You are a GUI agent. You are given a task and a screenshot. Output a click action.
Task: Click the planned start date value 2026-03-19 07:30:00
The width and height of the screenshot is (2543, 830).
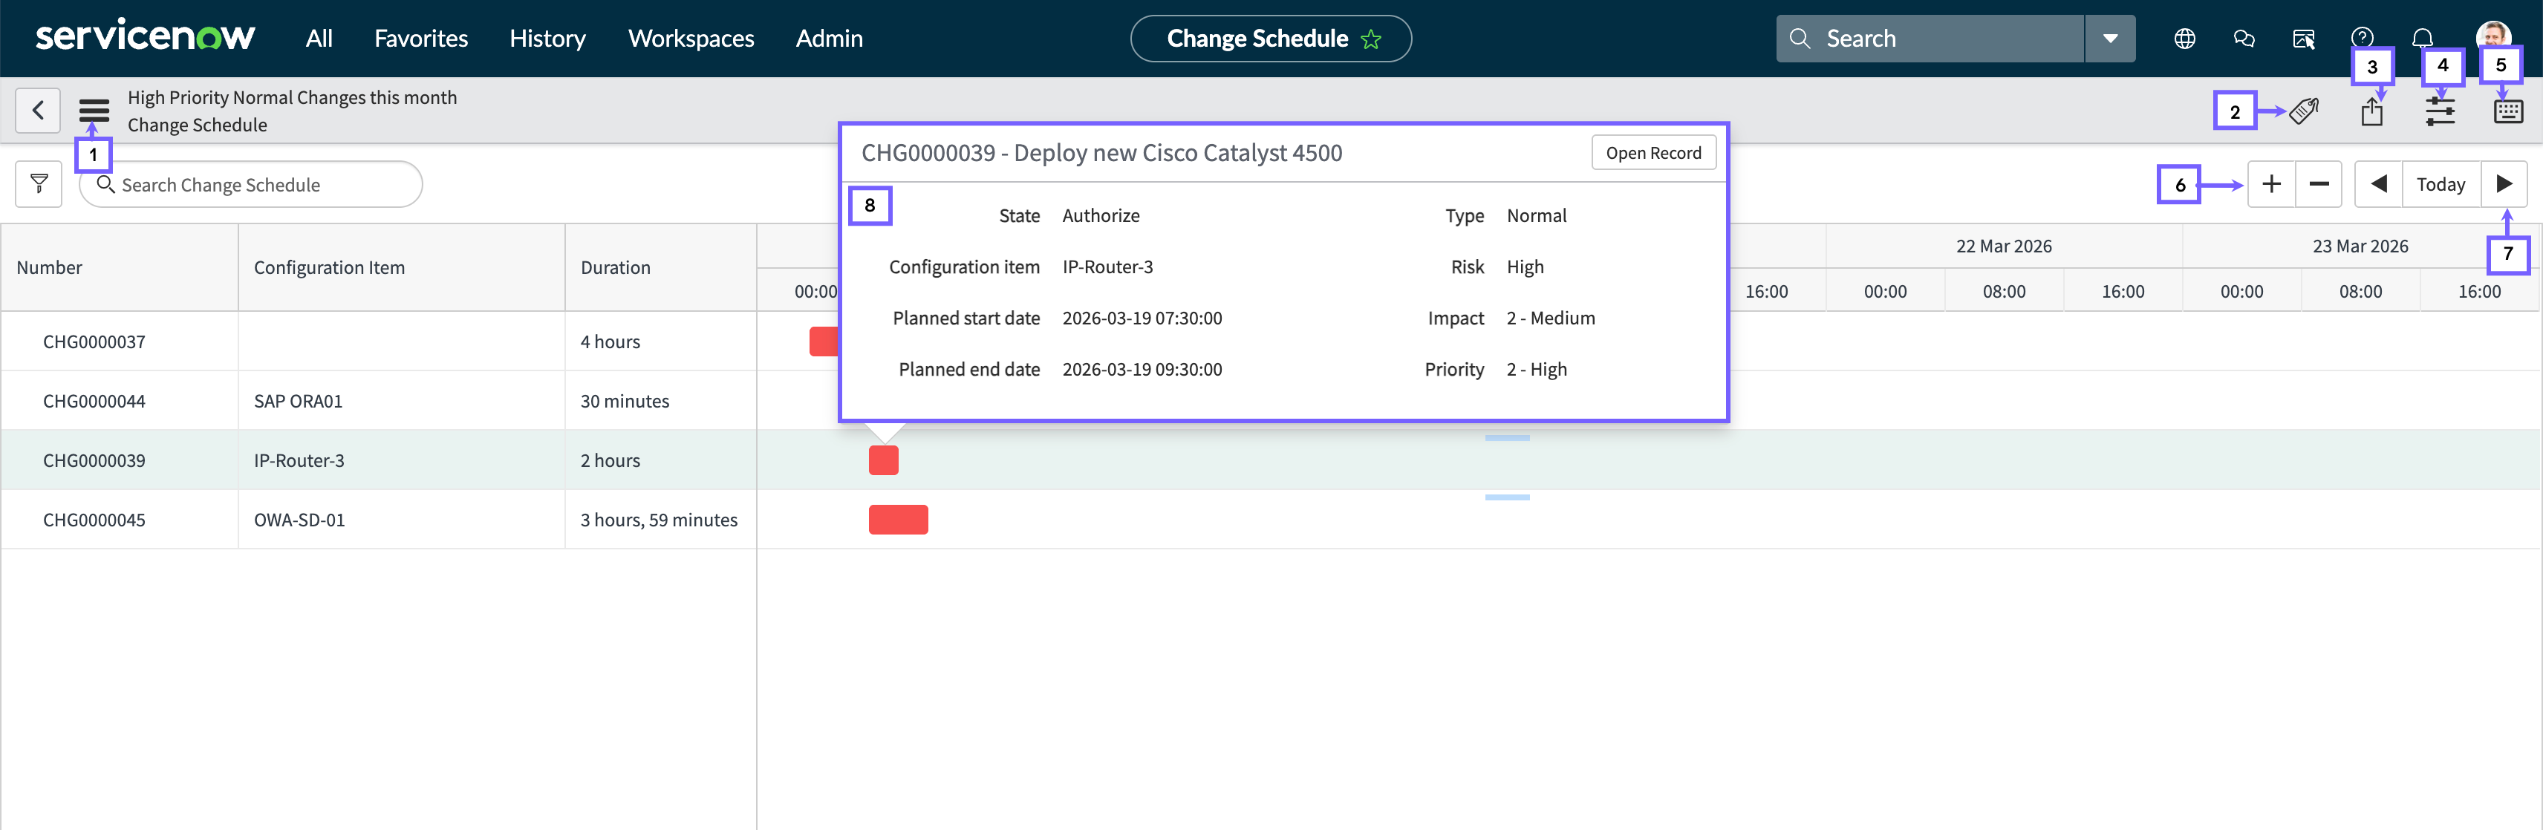pyautogui.click(x=1142, y=318)
